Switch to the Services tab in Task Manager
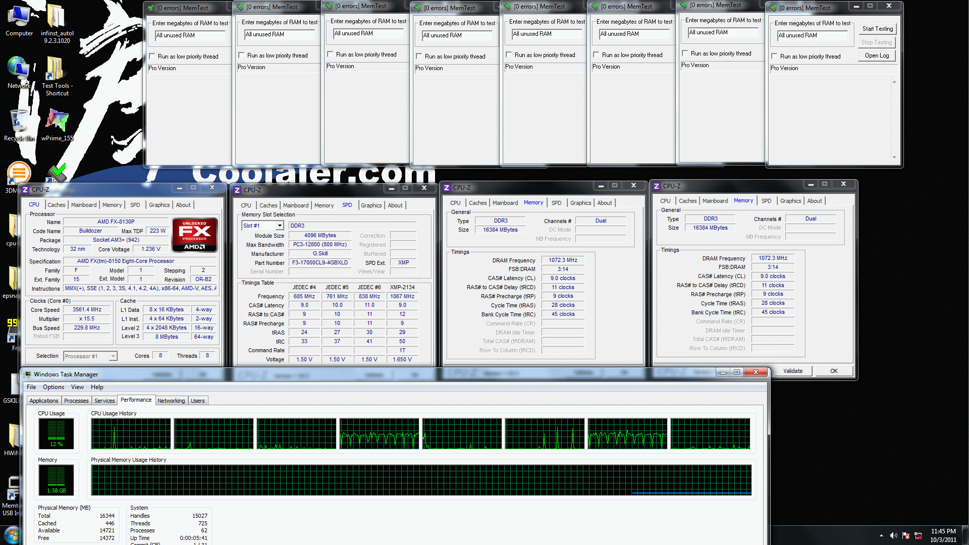The image size is (969, 545). pyautogui.click(x=104, y=401)
